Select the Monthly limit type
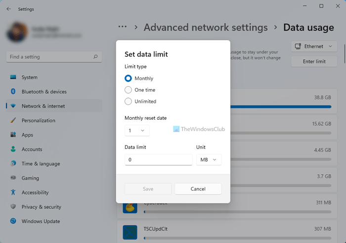Image resolution: width=346 pixels, height=243 pixels. click(x=129, y=78)
